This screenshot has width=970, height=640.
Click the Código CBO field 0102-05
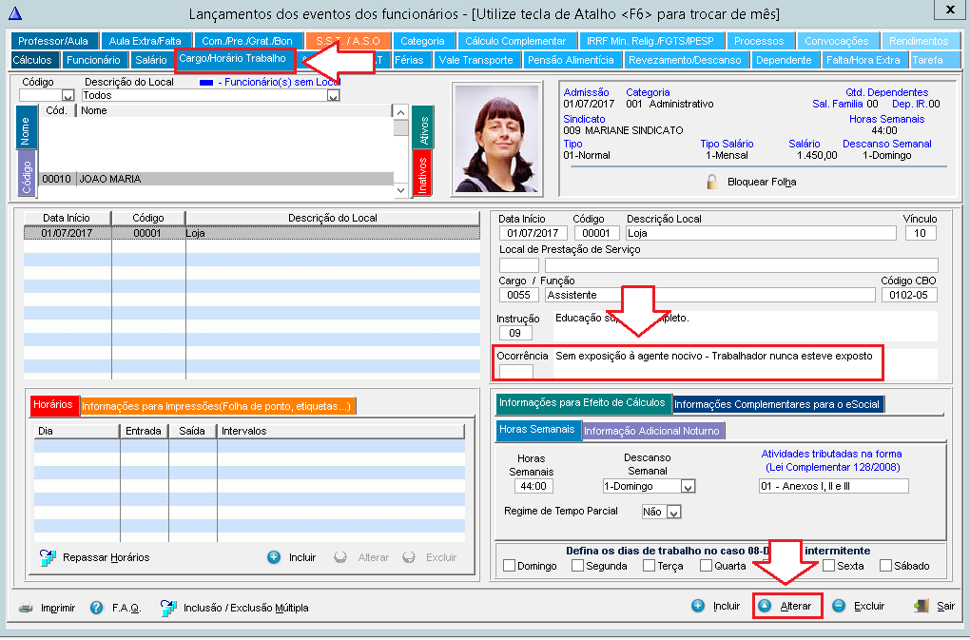[x=909, y=295]
